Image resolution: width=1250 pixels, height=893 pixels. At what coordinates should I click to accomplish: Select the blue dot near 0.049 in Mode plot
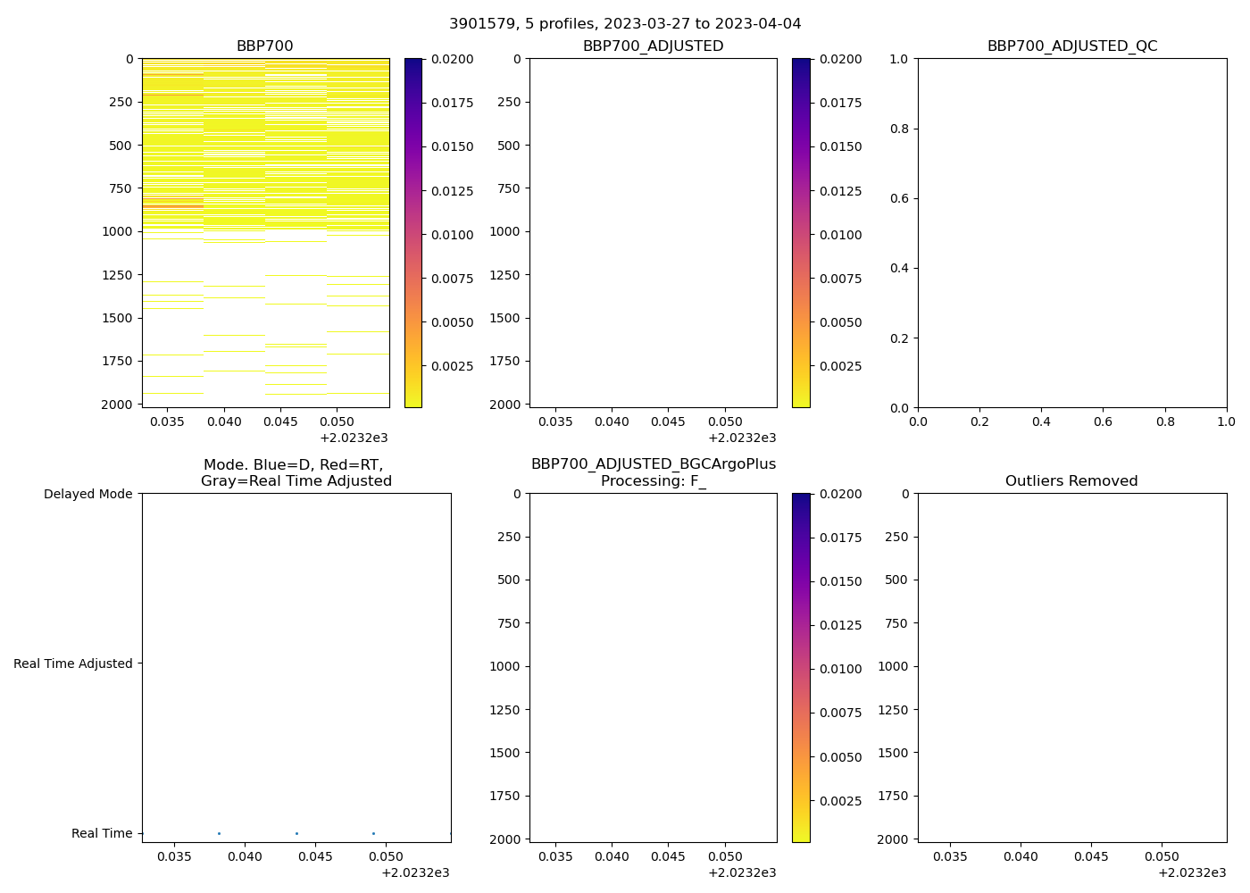[373, 833]
